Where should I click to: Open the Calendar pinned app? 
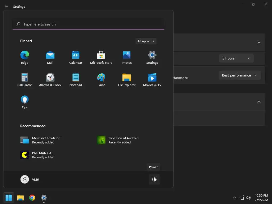coord(76,58)
